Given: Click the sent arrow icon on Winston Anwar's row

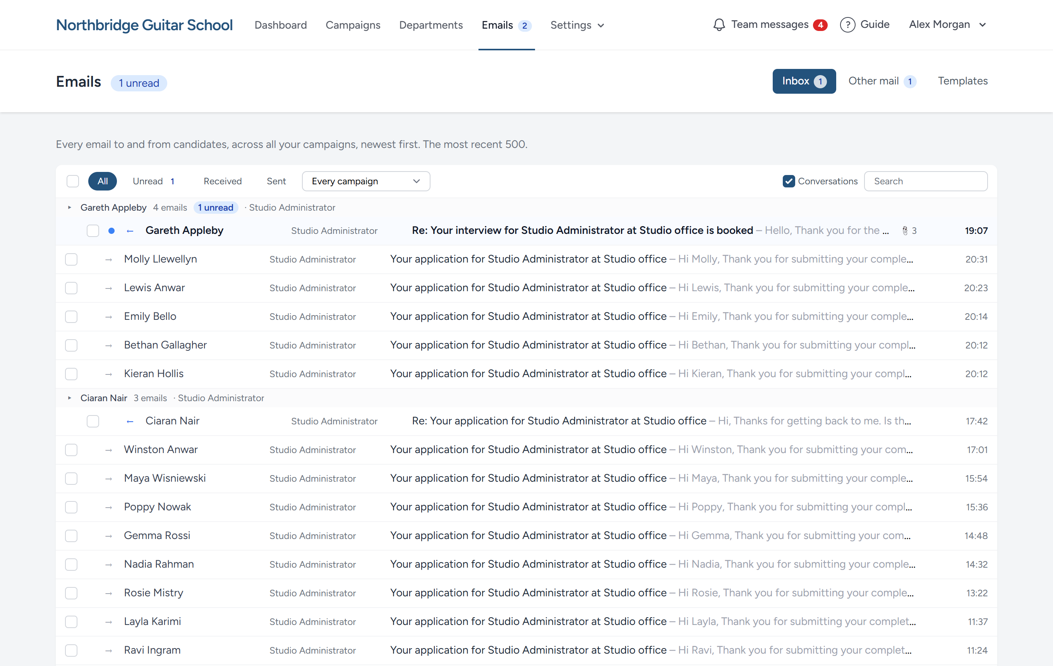Looking at the screenshot, I should pos(108,450).
